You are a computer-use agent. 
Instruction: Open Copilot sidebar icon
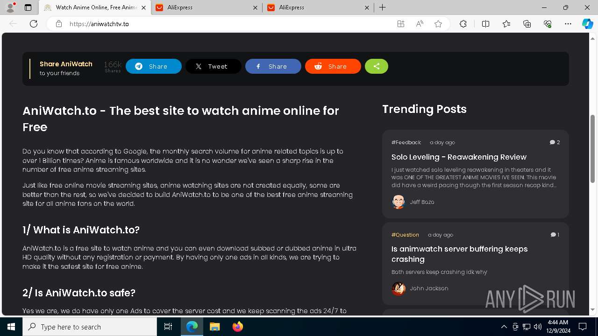[587, 24]
